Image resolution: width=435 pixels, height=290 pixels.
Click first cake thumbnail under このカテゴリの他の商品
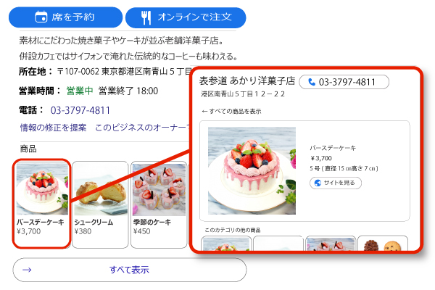coord(226,244)
